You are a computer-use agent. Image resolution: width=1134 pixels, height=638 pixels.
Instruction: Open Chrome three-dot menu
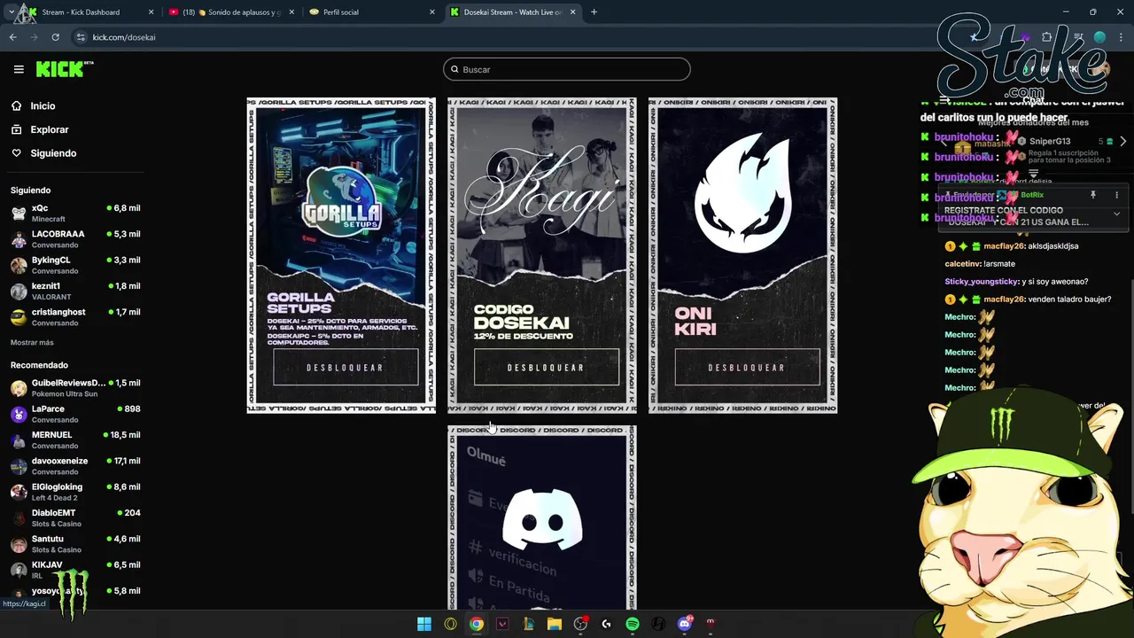(1120, 37)
